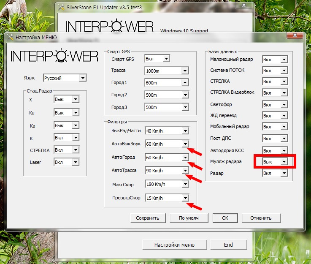This screenshot has width=311, height=264.
Task: Click the ПревышСкор label text
Action: pos(126,198)
